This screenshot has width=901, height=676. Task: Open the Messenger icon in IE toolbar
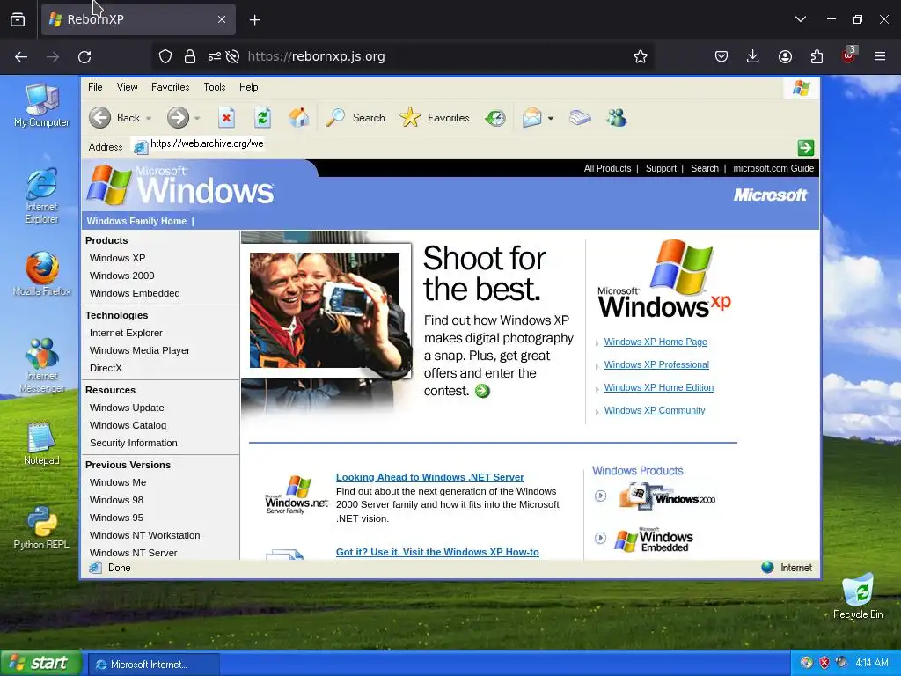[616, 118]
